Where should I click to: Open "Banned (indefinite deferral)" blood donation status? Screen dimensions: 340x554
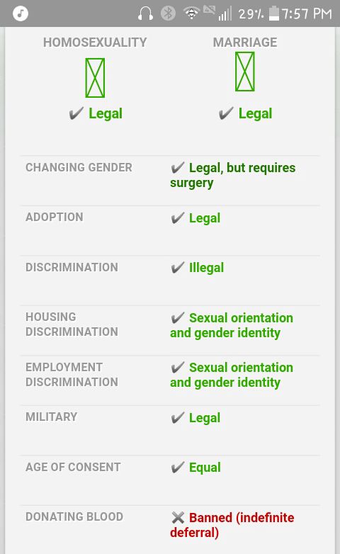click(232, 525)
